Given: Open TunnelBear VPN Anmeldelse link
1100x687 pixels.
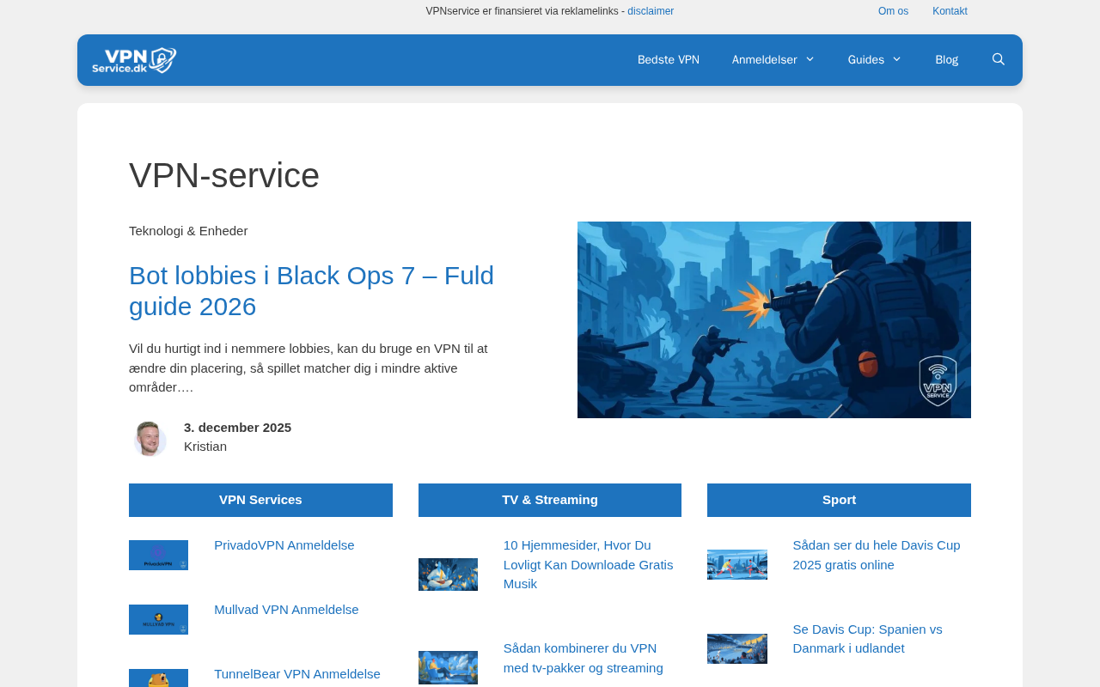Looking at the screenshot, I should pos(297,674).
